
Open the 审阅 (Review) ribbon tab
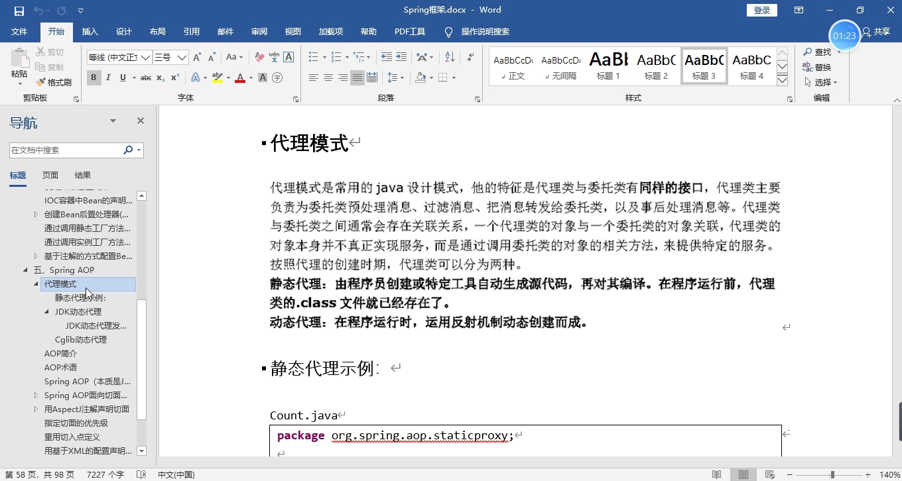coord(259,32)
